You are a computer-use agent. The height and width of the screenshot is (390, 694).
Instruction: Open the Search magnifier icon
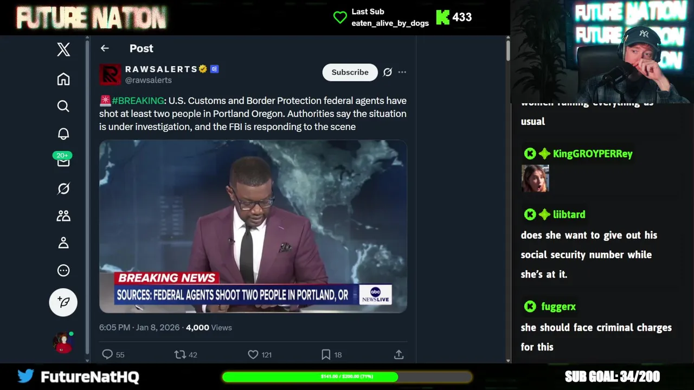[63, 106]
